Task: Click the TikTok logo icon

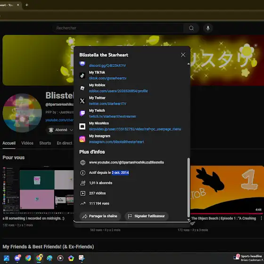Action: (x=82, y=75)
